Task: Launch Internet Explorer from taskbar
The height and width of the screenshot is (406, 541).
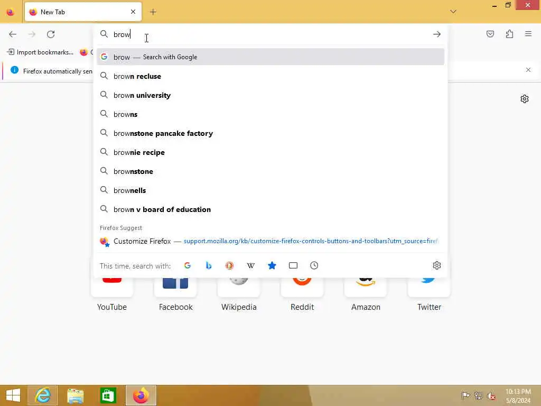Action: click(x=43, y=395)
